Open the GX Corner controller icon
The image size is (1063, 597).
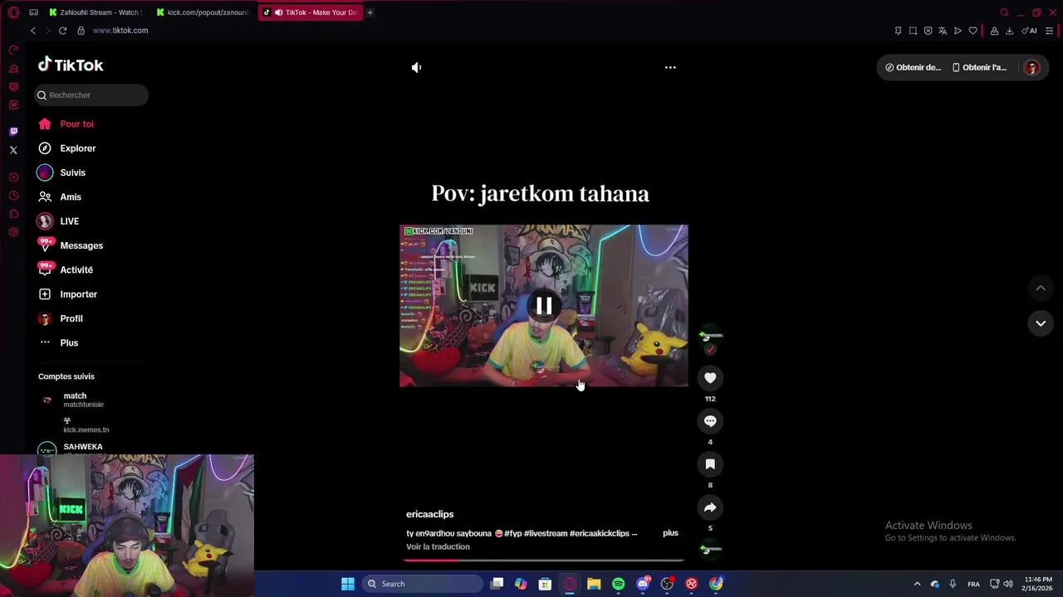pyautogui.click(x=33, y=12)
